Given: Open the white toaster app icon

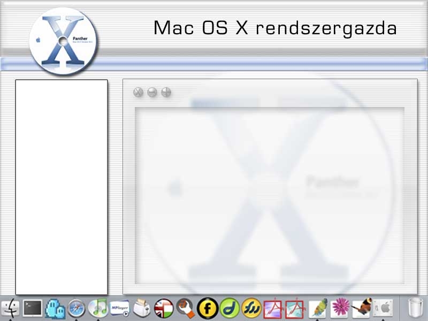Looking at the screenshot, I should point(141,309).
